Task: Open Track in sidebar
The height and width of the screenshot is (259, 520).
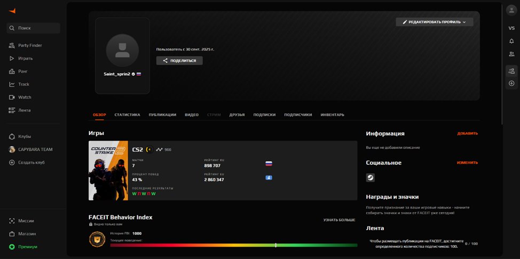Action: tap(23, 84)
